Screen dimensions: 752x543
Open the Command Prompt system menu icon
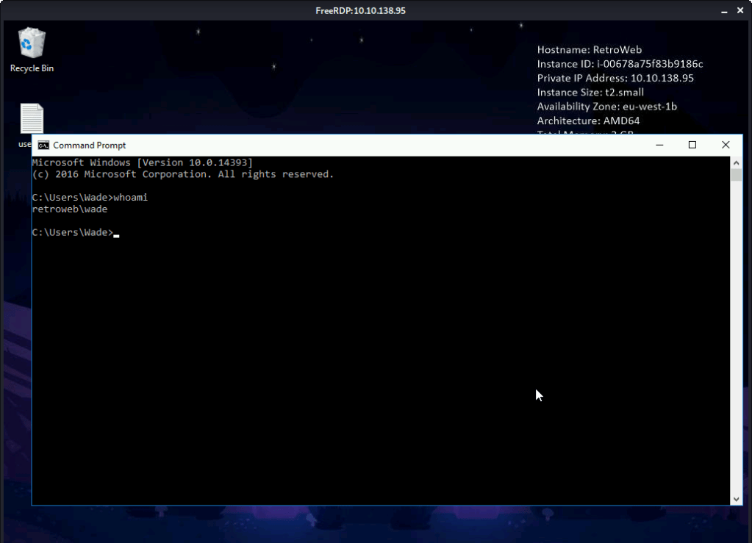tap(43, 145)
